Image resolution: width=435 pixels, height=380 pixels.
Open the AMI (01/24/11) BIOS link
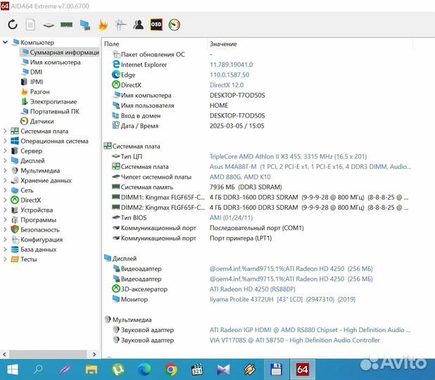pyautogui.click(x=231, y=217)
